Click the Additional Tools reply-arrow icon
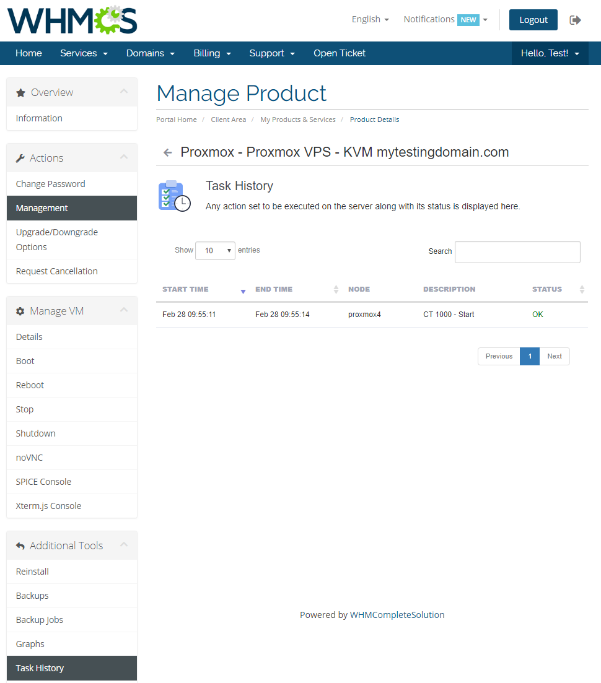The height and width of the screenshot is (683, 601). pyautogui.click(x=20, y=546)
